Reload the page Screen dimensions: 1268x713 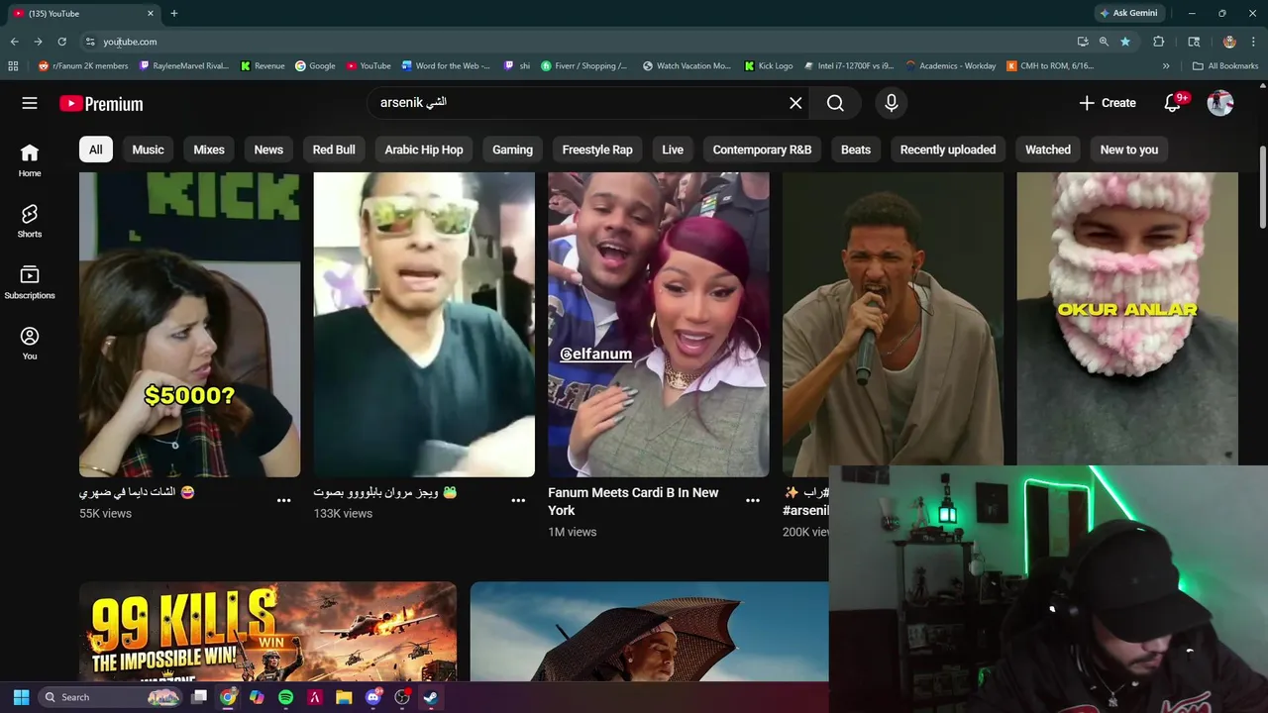(x=61, y=42)
